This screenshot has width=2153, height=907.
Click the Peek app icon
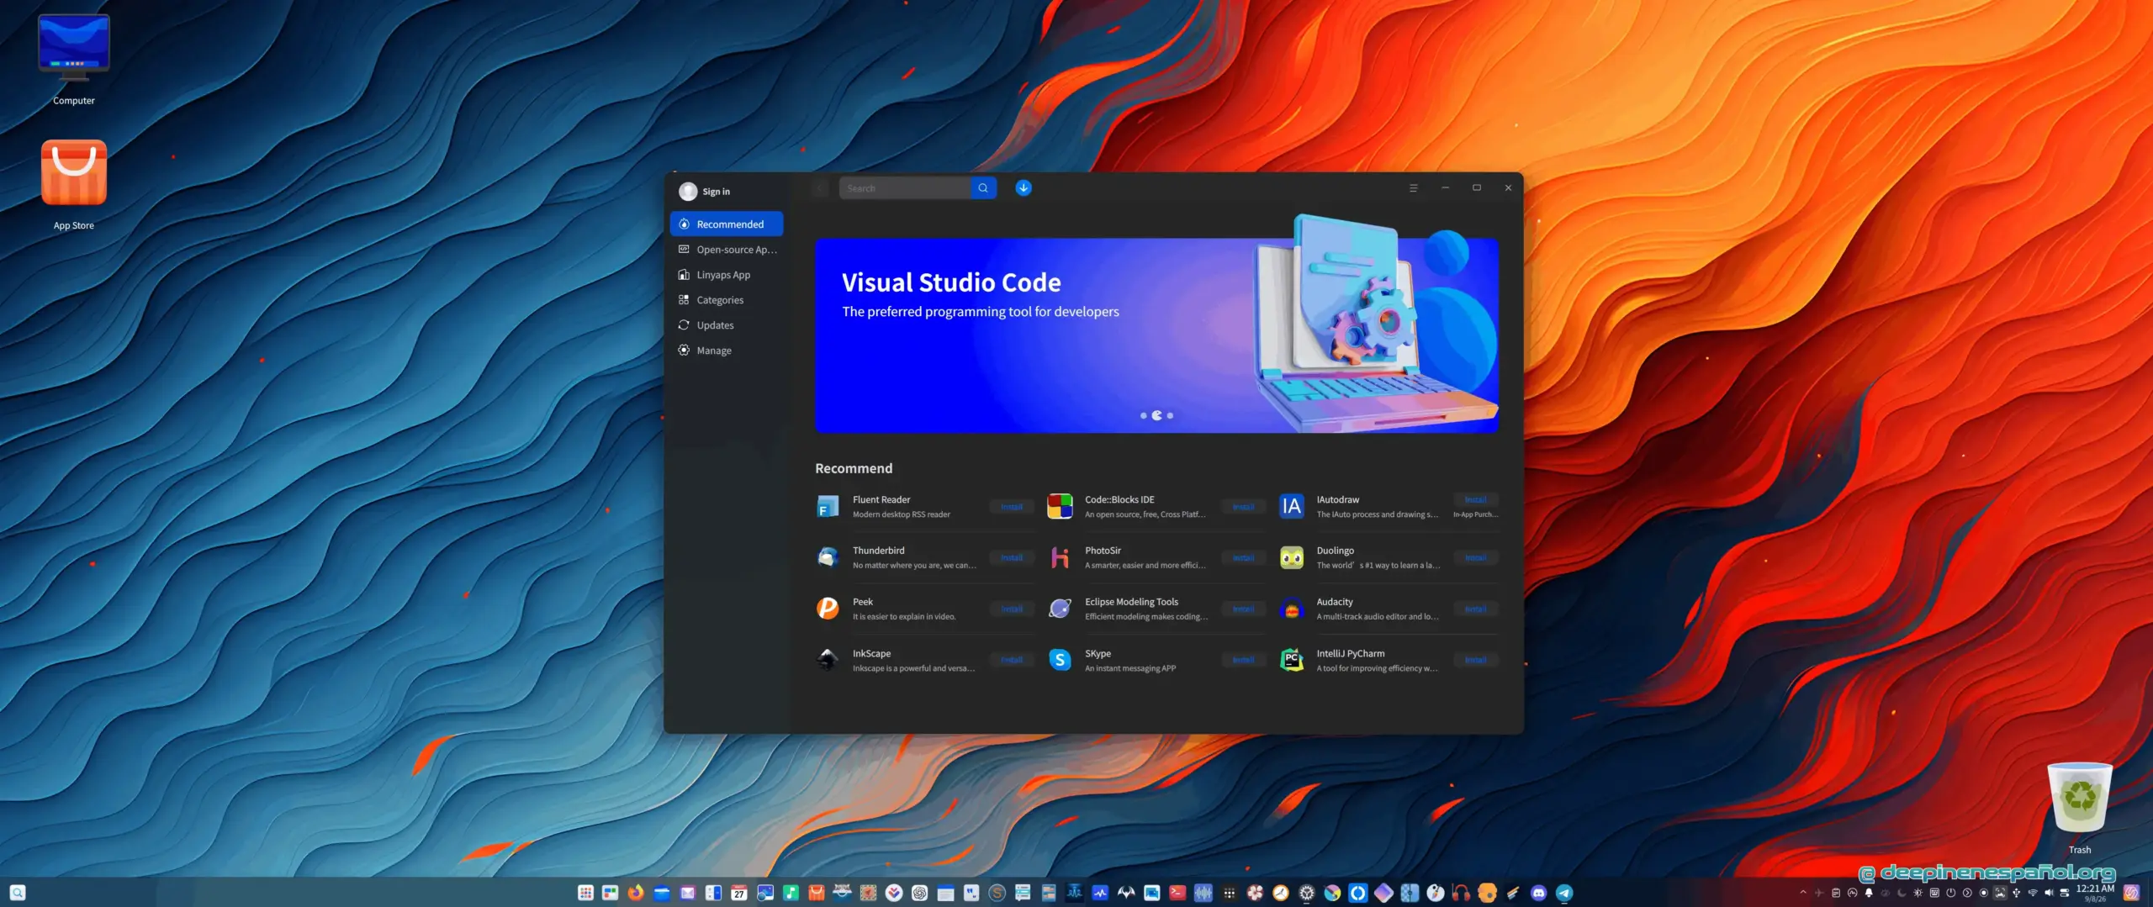tap(828, 609)
